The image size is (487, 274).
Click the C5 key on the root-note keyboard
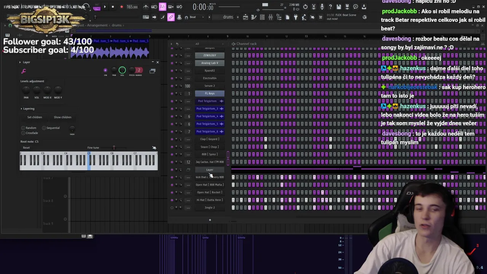pyautogui.click(x=89, y=162)
